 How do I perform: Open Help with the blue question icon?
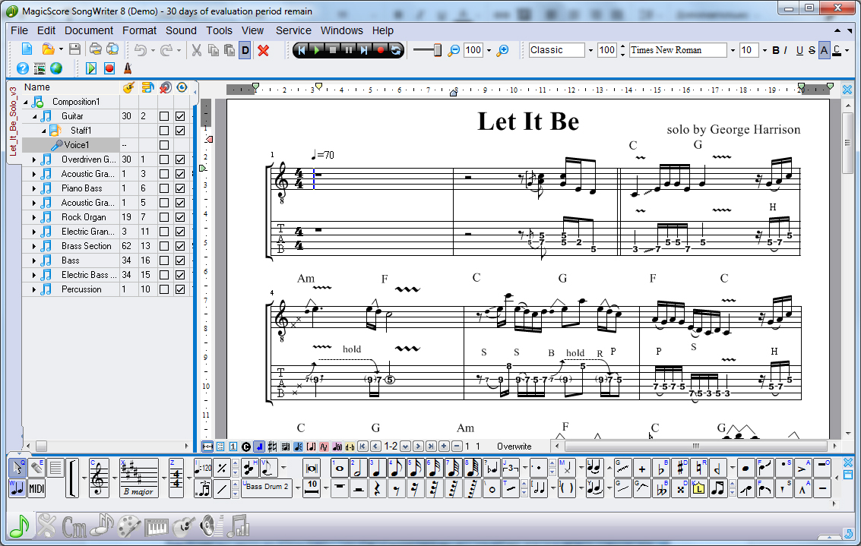point(23,68)
